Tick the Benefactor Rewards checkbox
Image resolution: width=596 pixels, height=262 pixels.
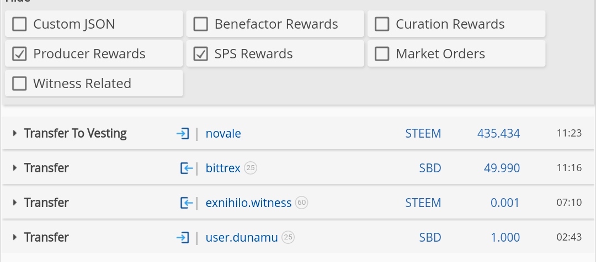201,24
